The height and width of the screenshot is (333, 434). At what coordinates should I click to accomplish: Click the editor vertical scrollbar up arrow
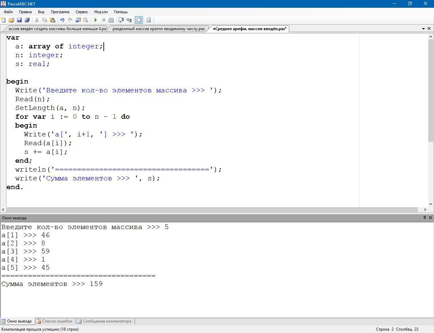[x=431, y=37]
